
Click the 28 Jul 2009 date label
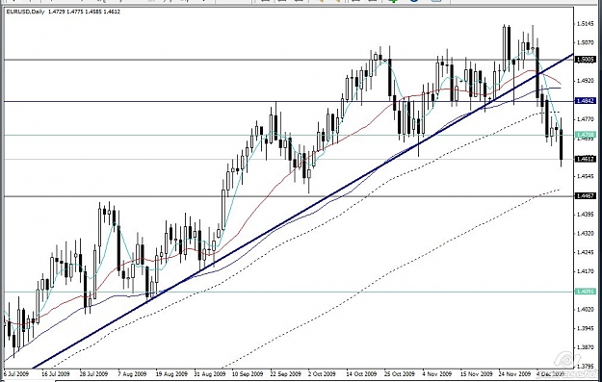(93, 373)
